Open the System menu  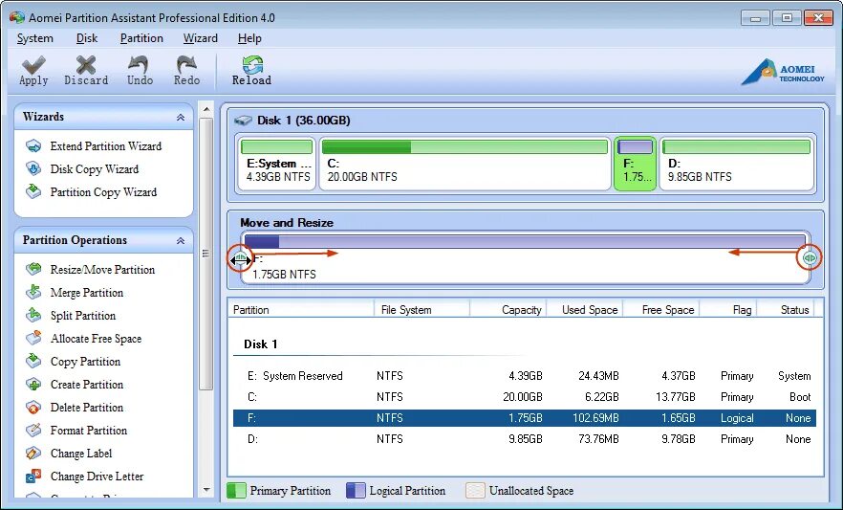tap(35, 38)
